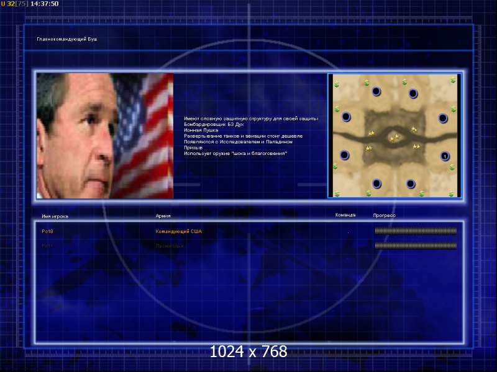The width and height of the screenshot is (497, 372).
Task: Click the 'Призыв' line
Action: coord(193,148)
